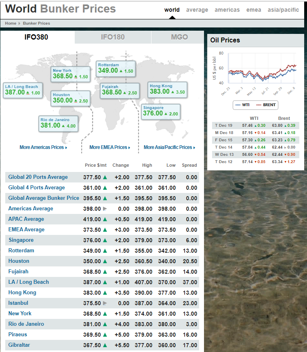Click the W Dec 13 oil price row
307x352 pixels.
point(256,155)
